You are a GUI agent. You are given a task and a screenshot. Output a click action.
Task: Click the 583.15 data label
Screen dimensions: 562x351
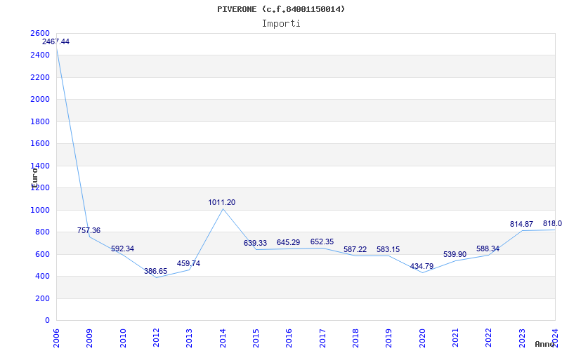pyautogui.click(x=388, y=249)
